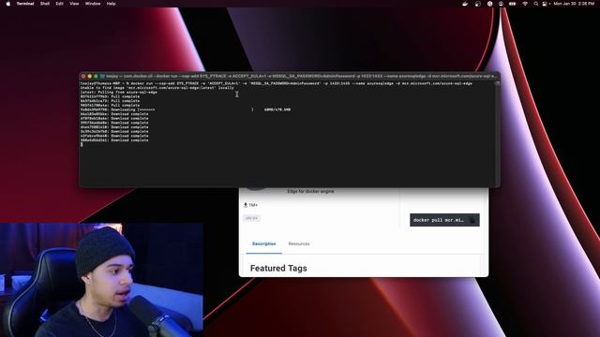This screenshot has height=337, width=600.
Task: Click the Terminal window scrollbar
Action: click(497, 133)
